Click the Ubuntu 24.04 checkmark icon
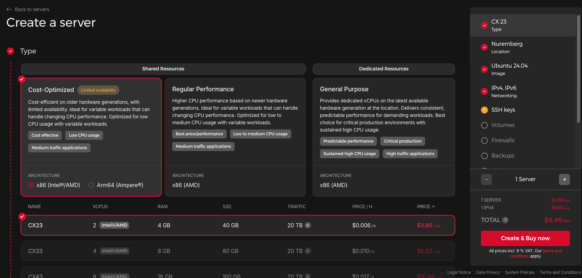Screen dimensions: 582x278 tap(484, 69)
